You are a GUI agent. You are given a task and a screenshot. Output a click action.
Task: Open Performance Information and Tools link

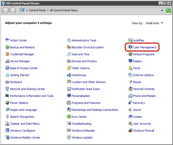pos(32,96)
